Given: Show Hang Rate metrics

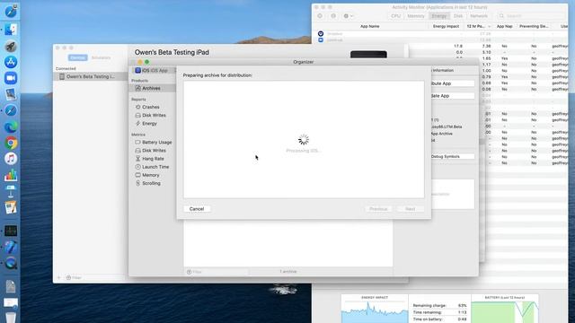Looking at the screenshot, I should click(153, 159).
